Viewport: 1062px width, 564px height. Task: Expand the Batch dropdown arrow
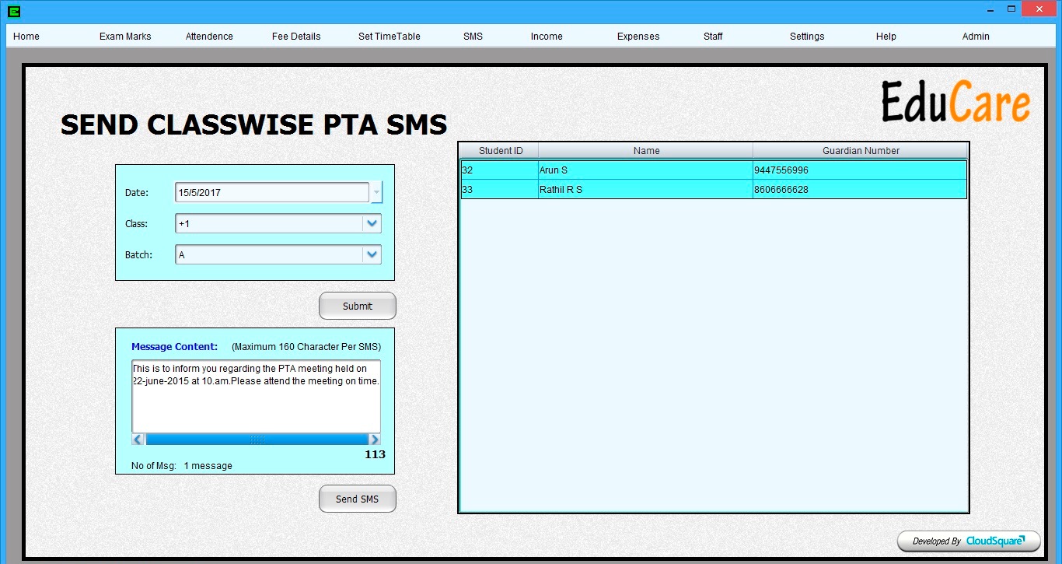click(372, 254)
